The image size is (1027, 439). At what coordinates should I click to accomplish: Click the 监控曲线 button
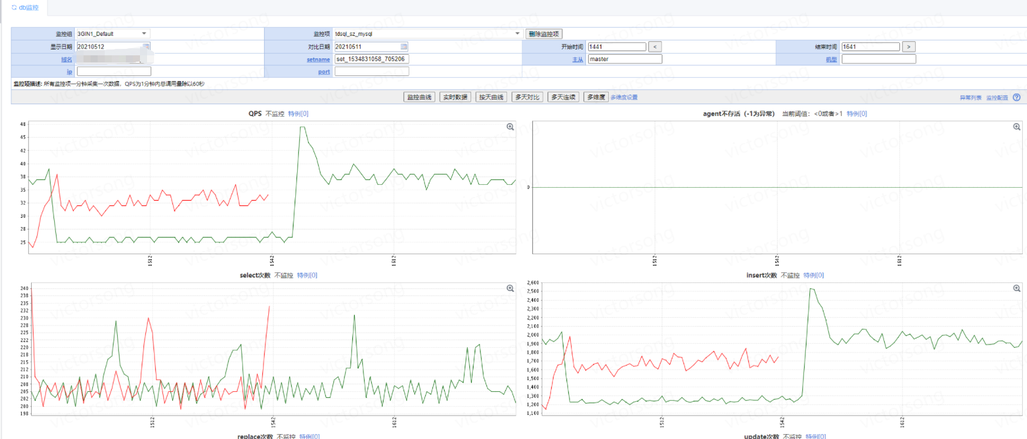[419, 97]
